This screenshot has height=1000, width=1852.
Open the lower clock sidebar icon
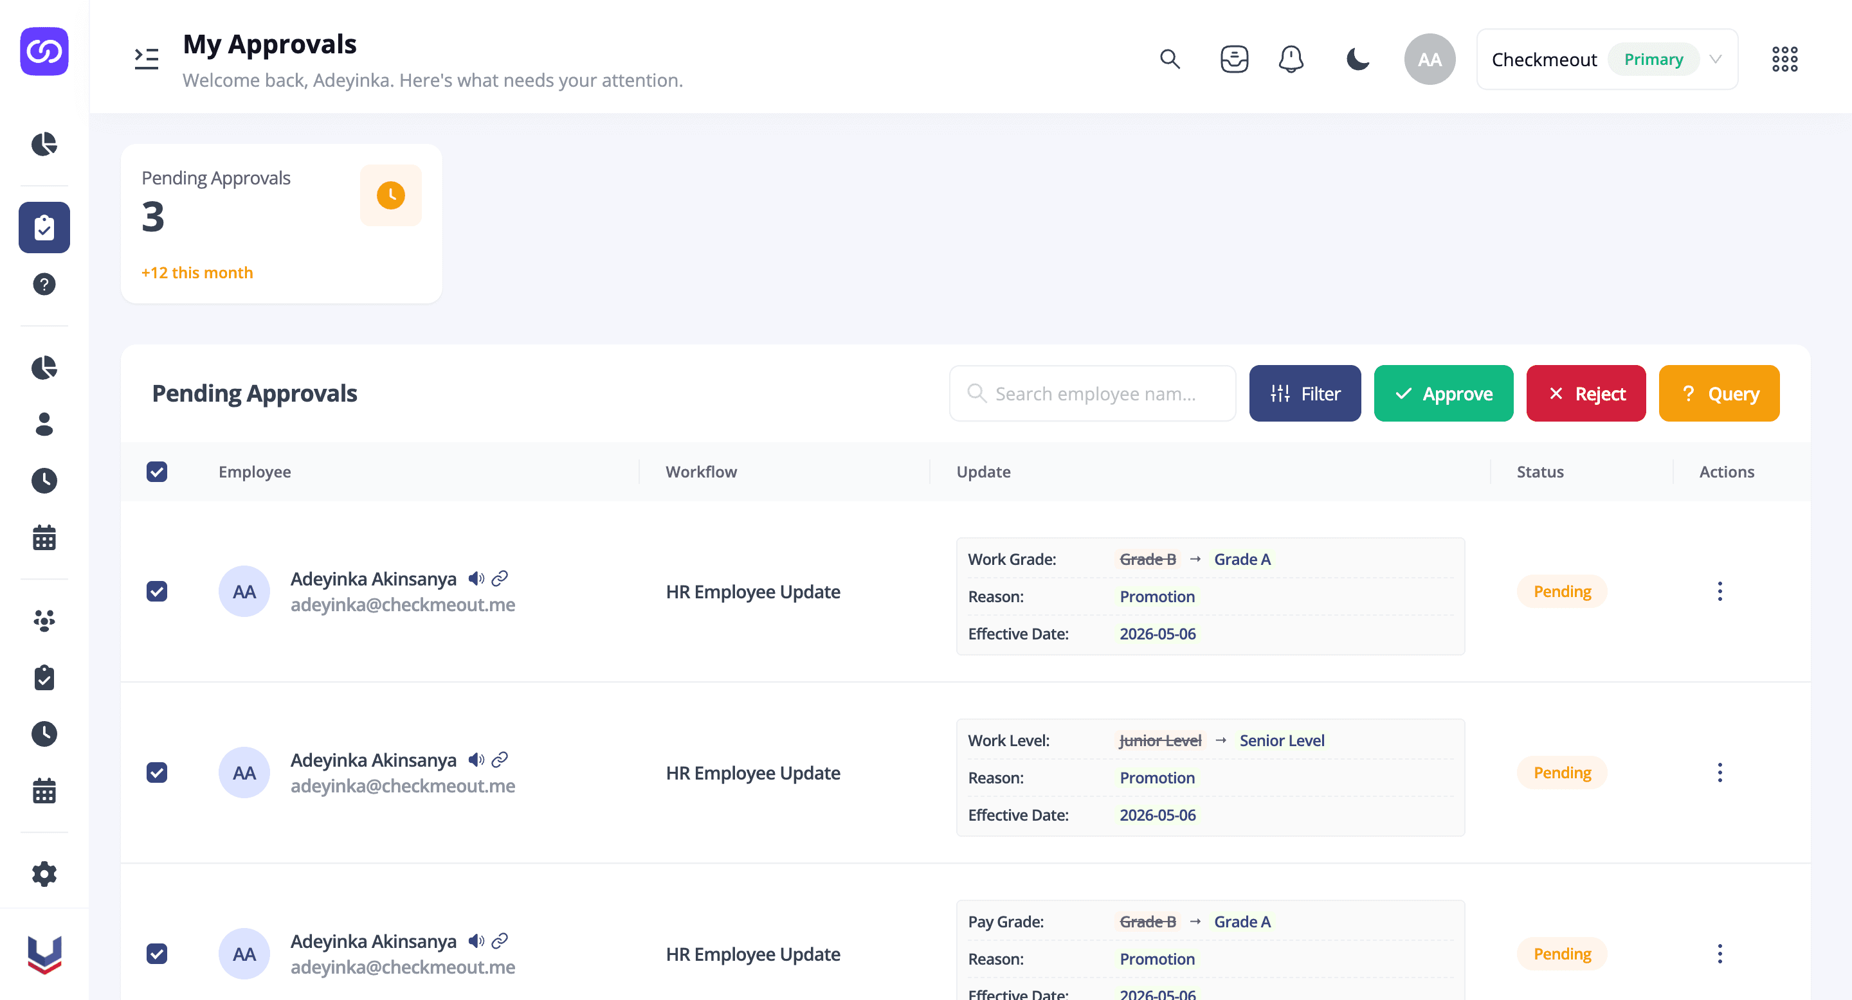[44, 733]
